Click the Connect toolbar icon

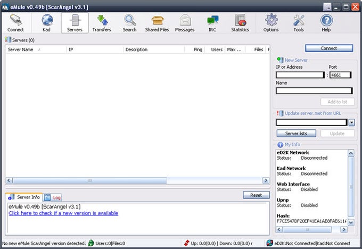pyautogui.click(x=15, y=23)
